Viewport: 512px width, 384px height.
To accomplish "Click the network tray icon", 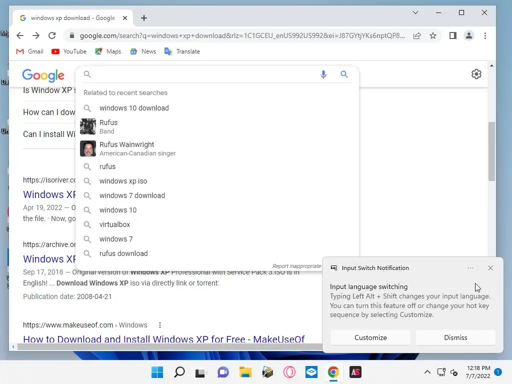I will [441, 372].
